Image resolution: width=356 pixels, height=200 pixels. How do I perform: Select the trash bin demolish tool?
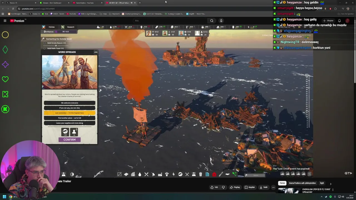(201, 174)
